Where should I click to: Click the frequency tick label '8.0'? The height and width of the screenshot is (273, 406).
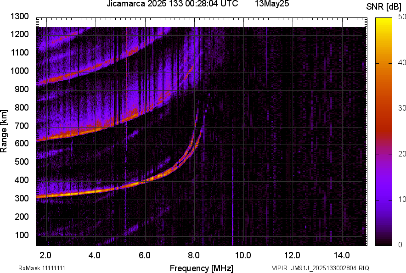click(193, 256)
